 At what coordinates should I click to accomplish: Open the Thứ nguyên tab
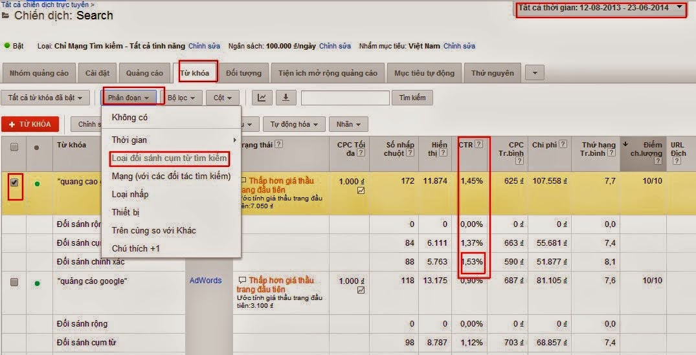tap(493, 73)
